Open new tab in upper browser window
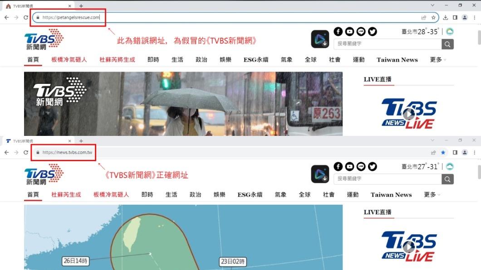 coord(81,6)
